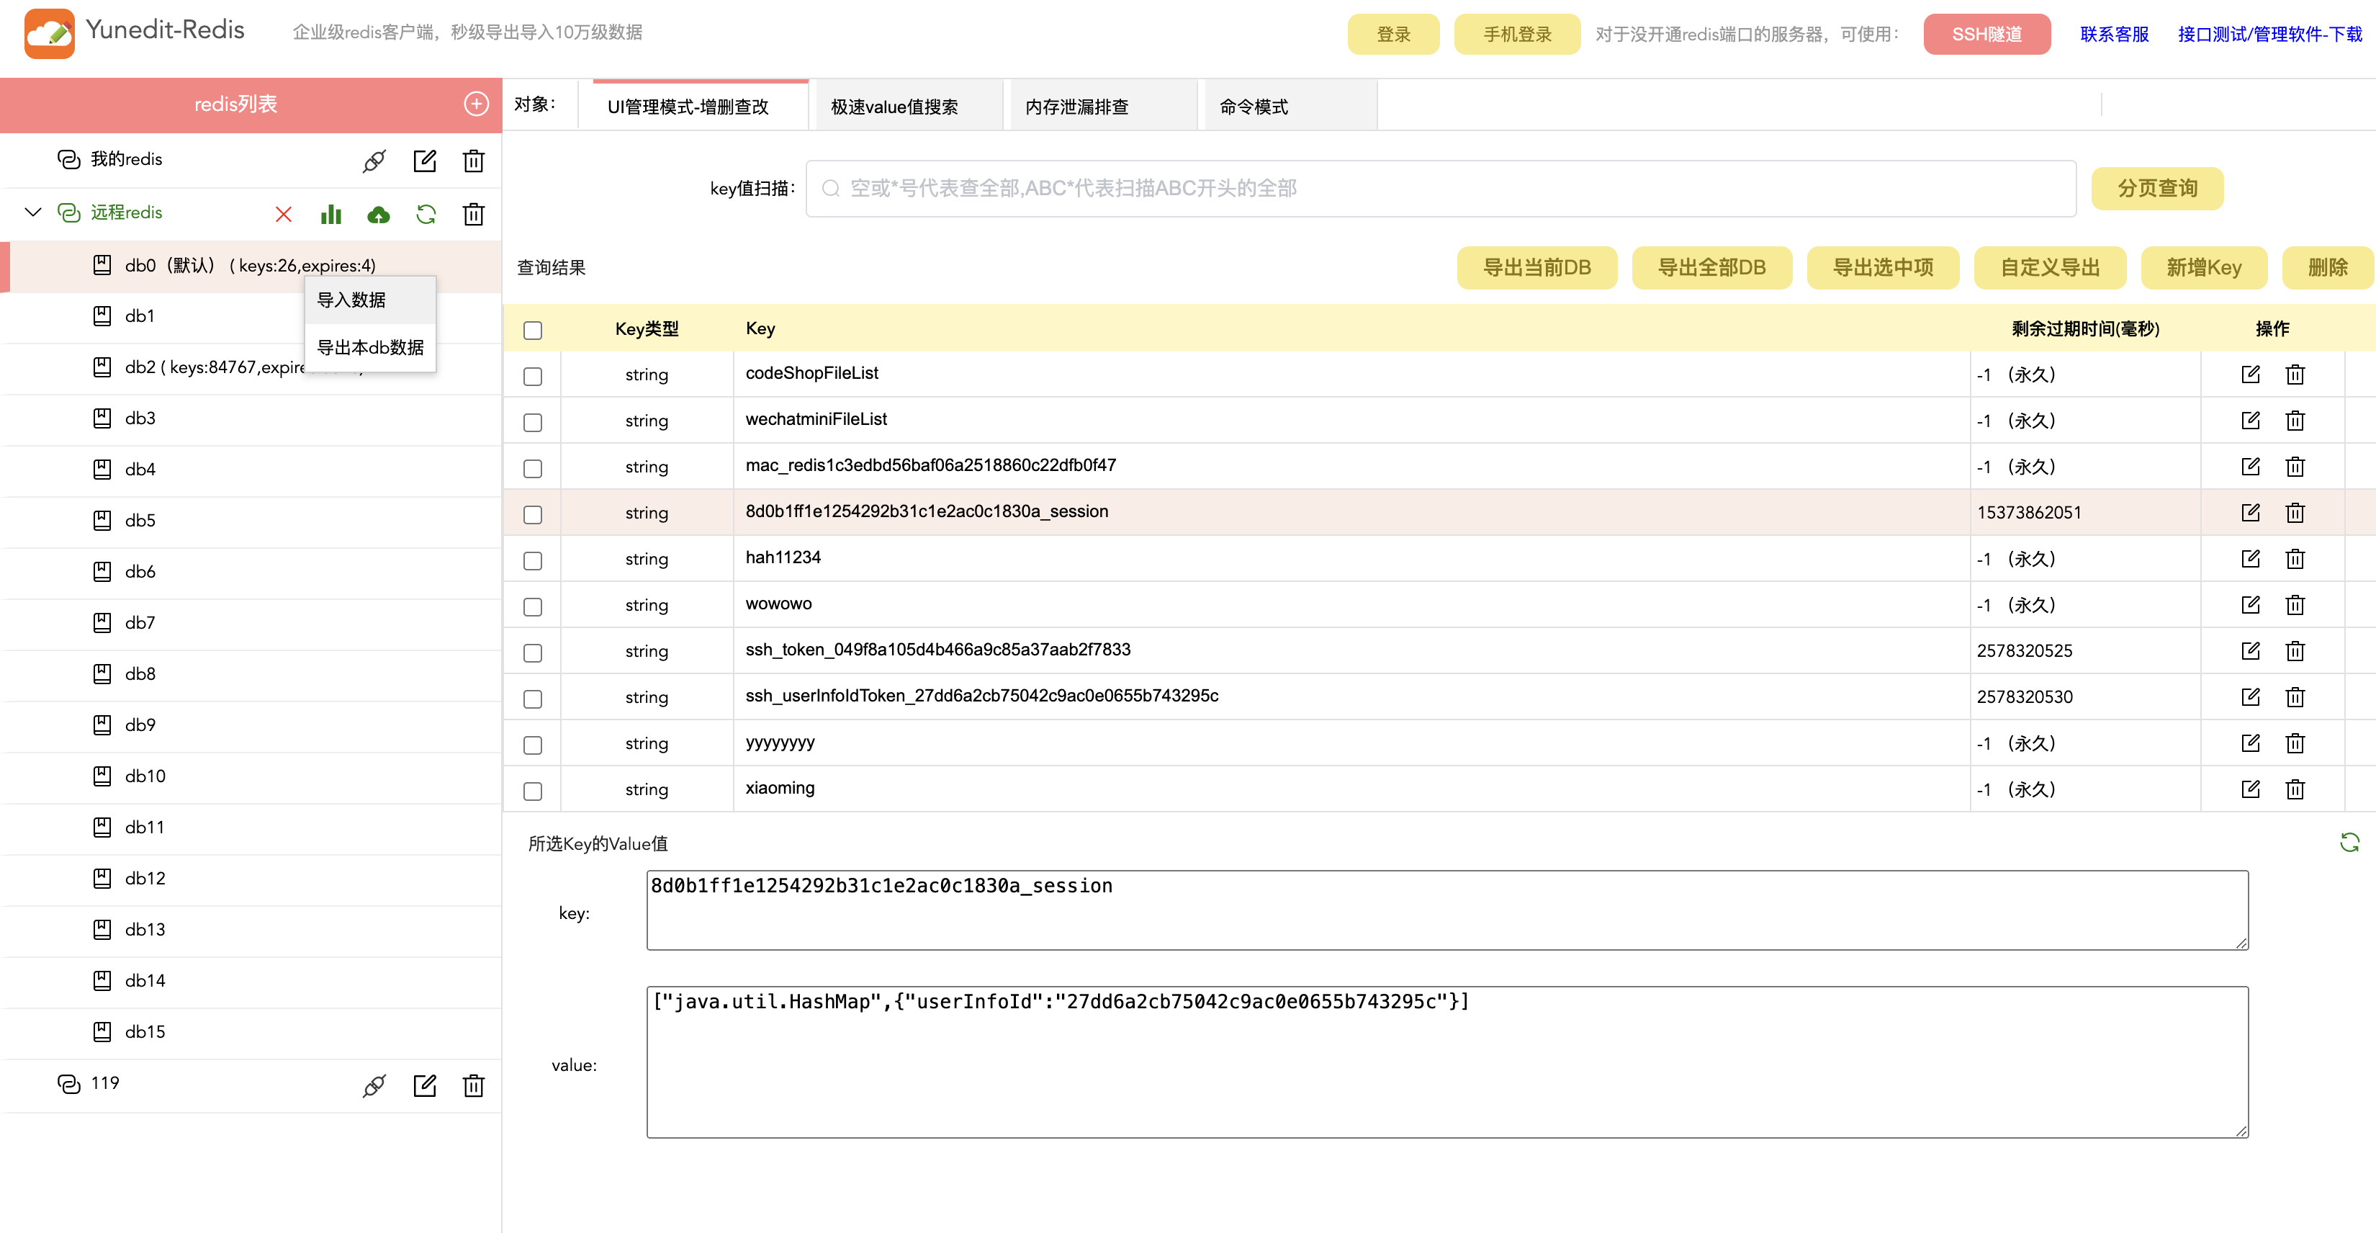
Task: Refresh the 远程redis connection
Action: pyautogui.click(x=426, y=214)
